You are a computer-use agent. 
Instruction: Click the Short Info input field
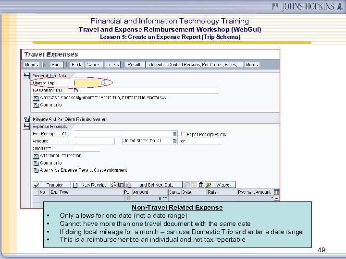(86, 148)
